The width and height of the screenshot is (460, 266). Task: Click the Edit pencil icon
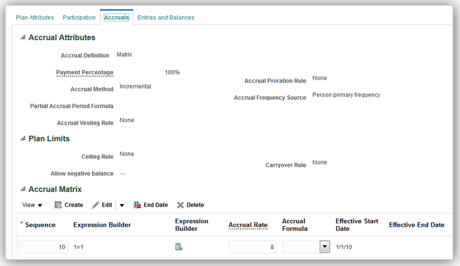(x=96, y=205)
